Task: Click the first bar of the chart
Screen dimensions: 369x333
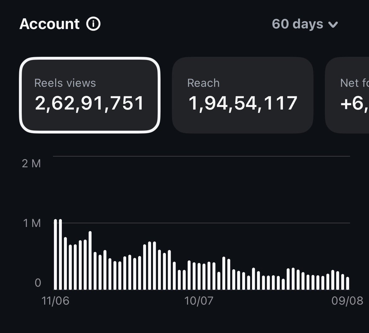Action: 56,254
